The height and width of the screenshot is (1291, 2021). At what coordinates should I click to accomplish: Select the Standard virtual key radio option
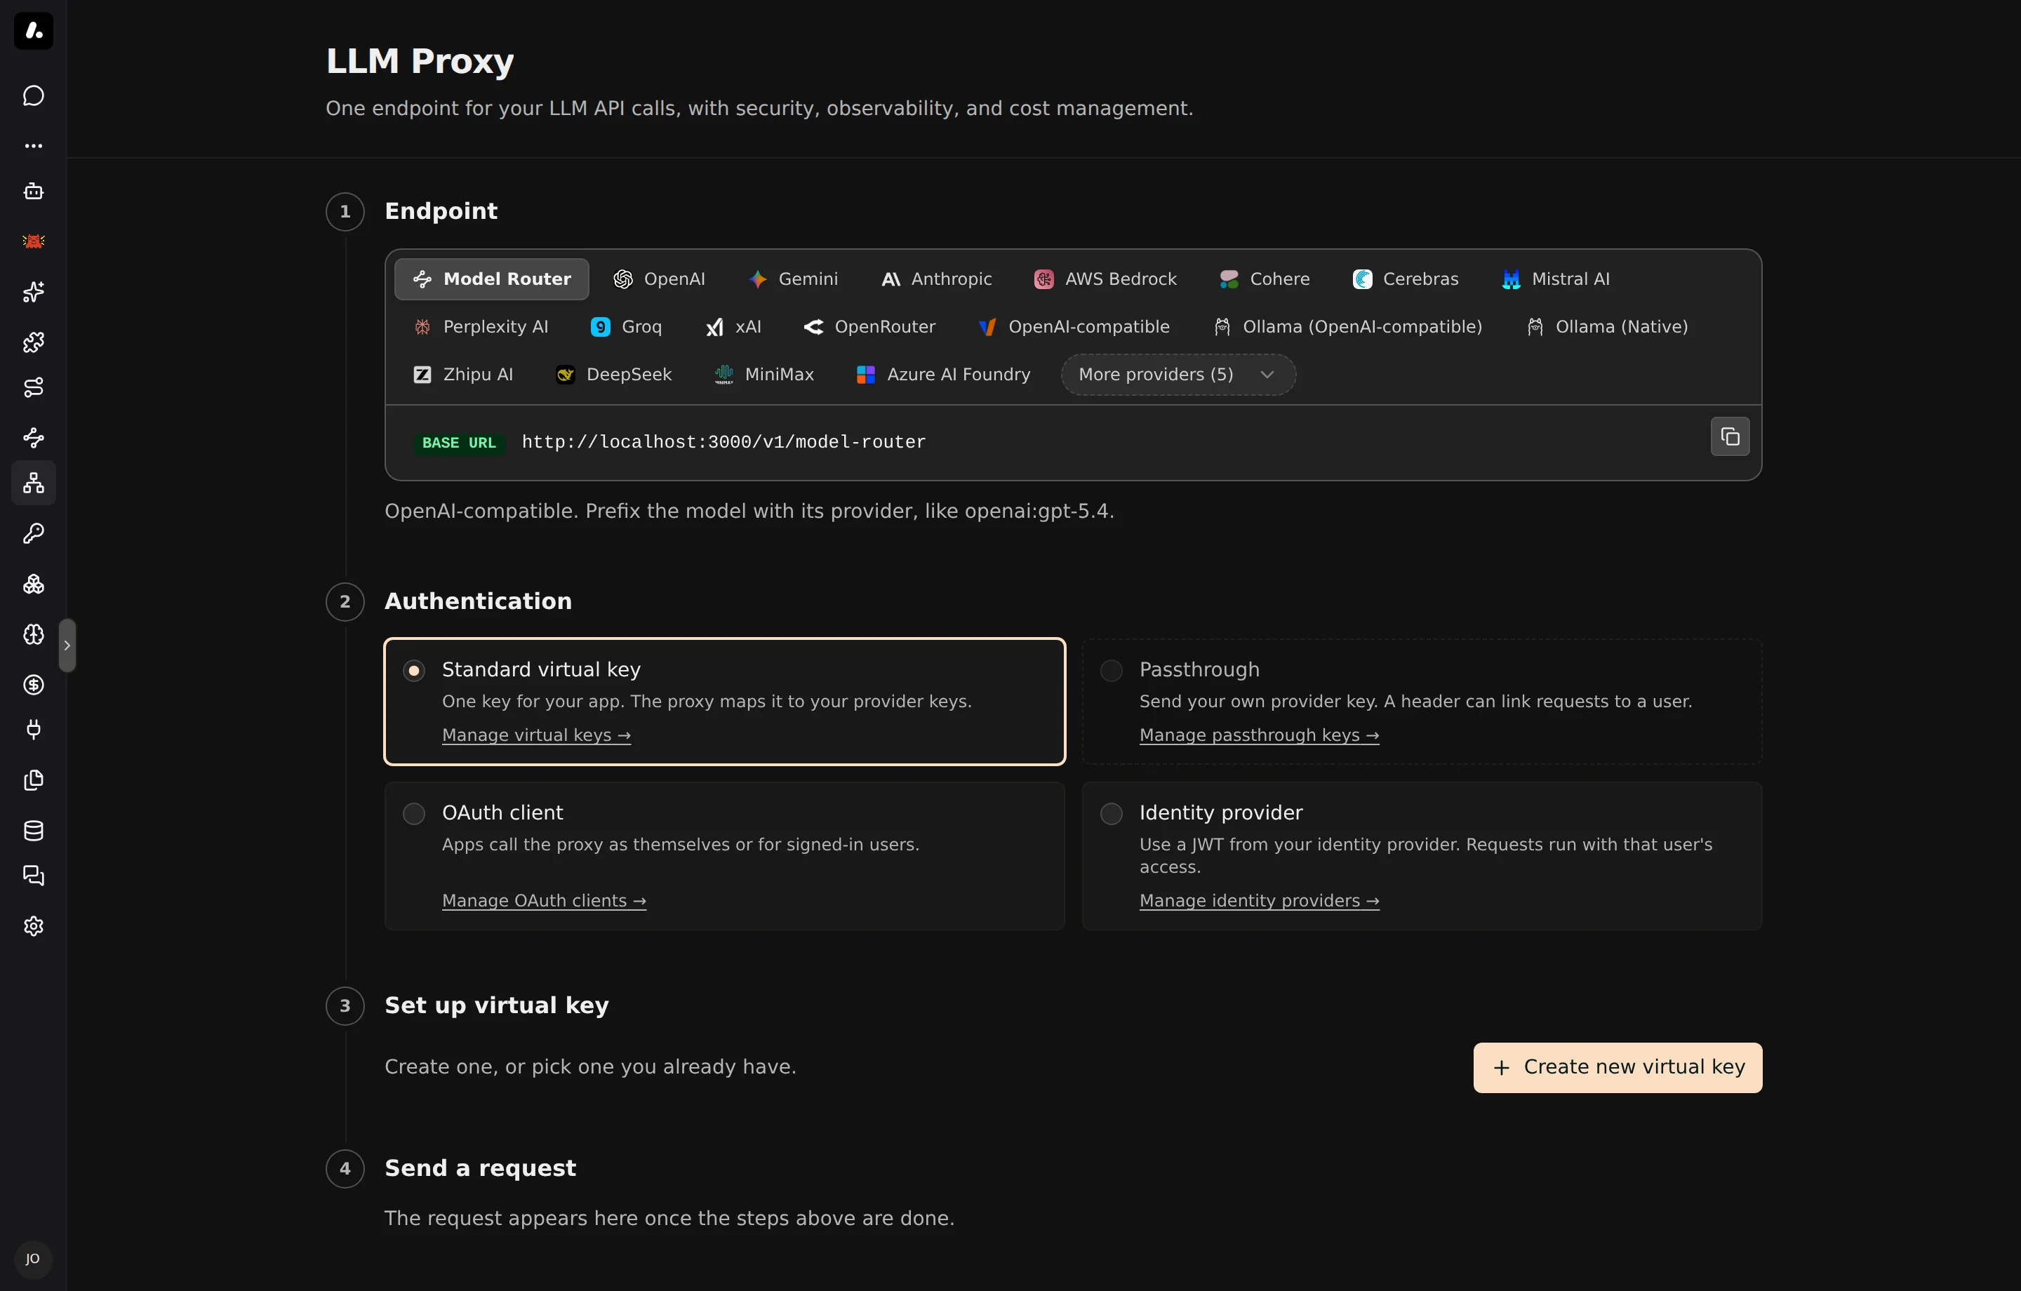click(x=414, y=671)
